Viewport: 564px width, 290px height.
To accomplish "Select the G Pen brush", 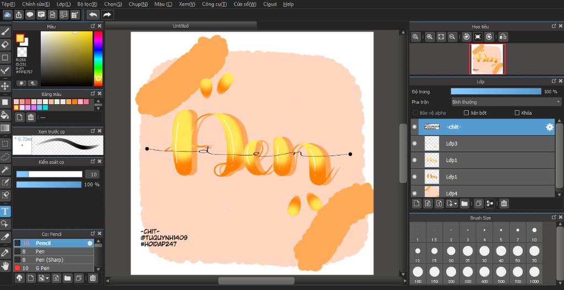I will (x=53, y=268).
